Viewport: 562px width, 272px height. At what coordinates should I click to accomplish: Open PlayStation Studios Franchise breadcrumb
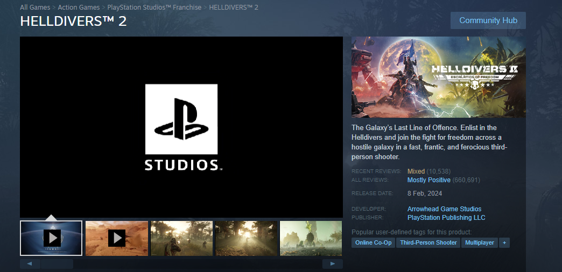(x=154, y=7)
